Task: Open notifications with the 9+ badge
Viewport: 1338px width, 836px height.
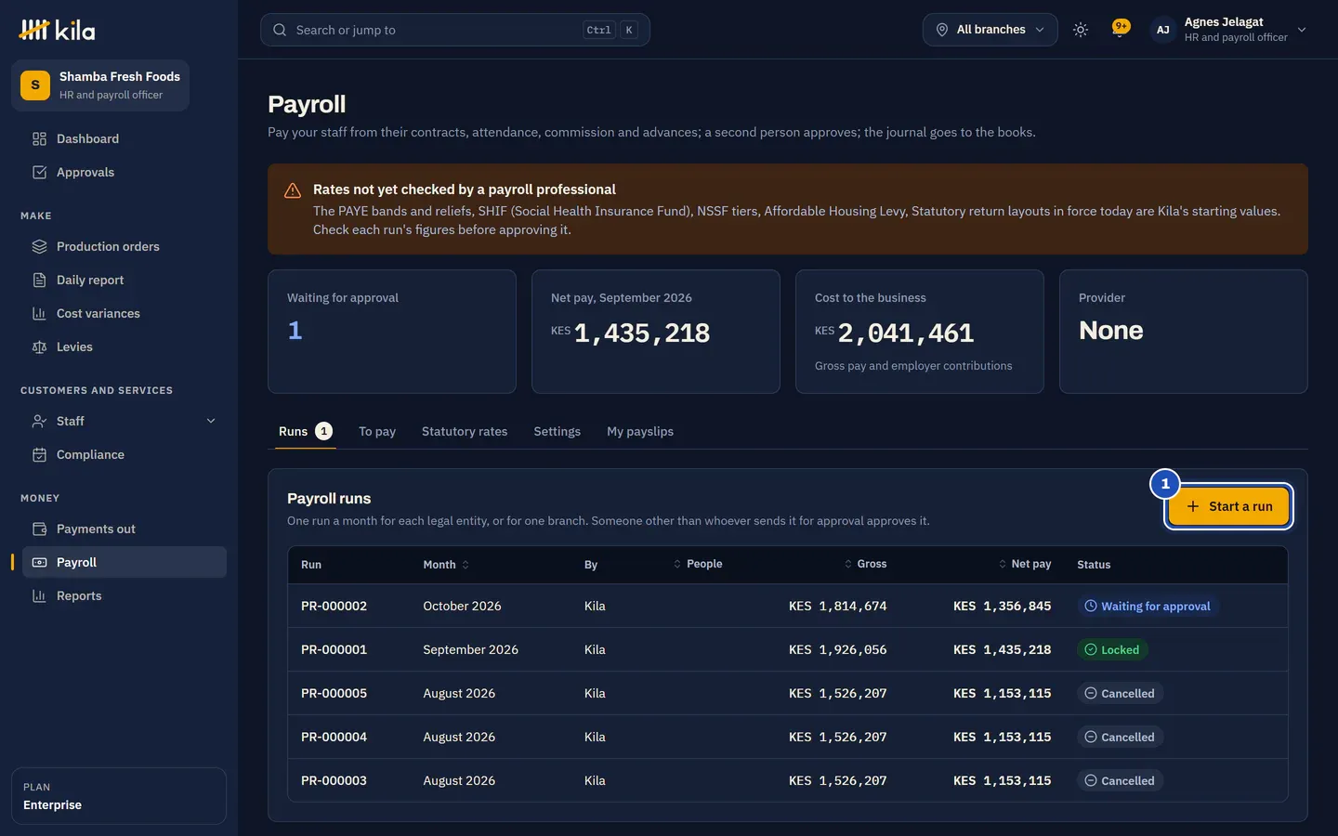Action: click(1121, 30)
